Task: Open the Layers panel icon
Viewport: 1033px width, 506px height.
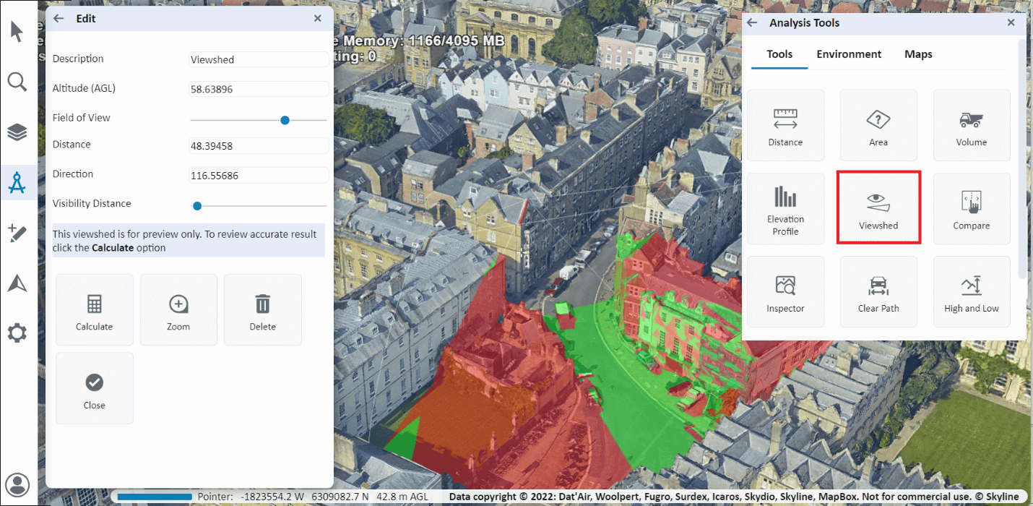Action: pos(17,132)
